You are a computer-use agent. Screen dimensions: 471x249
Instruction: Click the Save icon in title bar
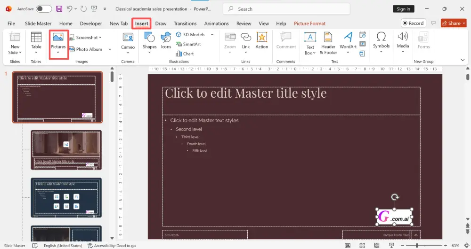(x=59, y=9)
